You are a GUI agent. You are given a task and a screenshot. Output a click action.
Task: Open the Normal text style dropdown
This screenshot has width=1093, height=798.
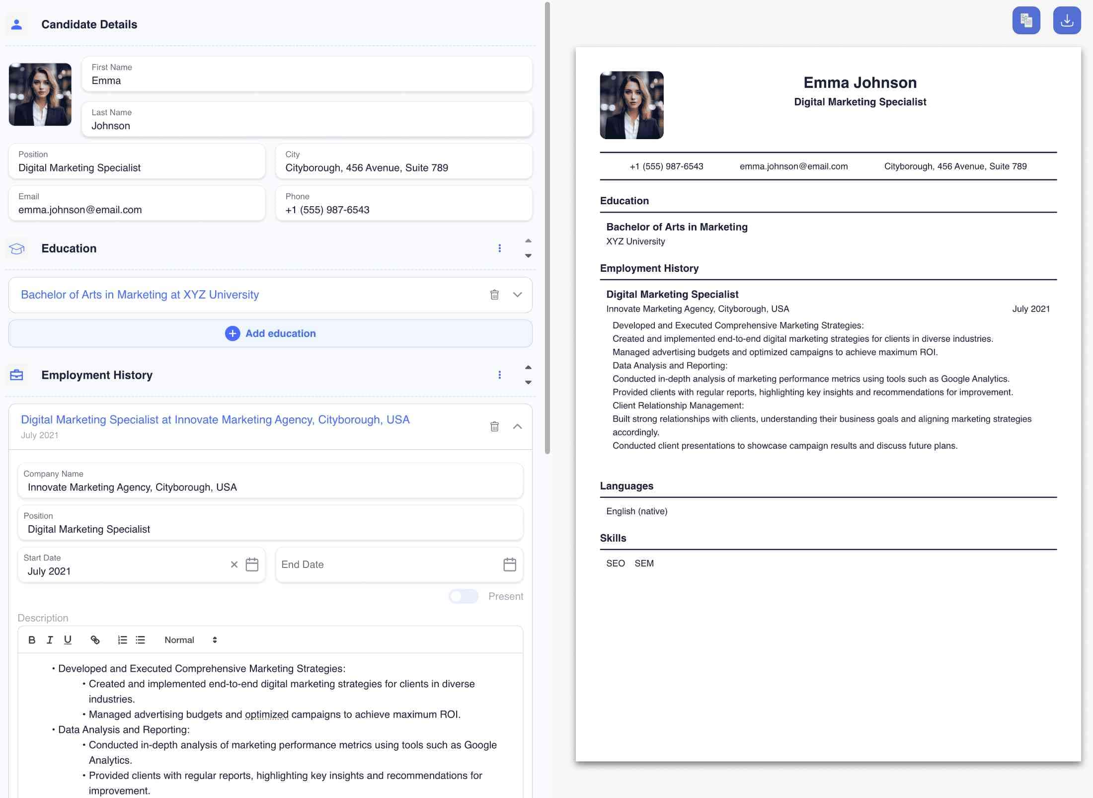(190, 640)
